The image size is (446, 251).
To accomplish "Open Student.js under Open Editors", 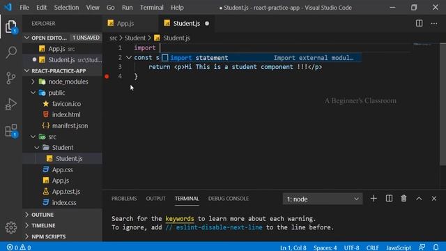I will (62, 60).
